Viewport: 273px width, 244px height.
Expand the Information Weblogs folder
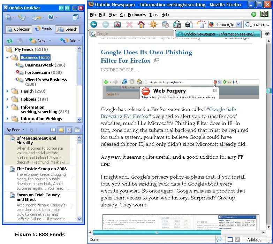[7, 119]
